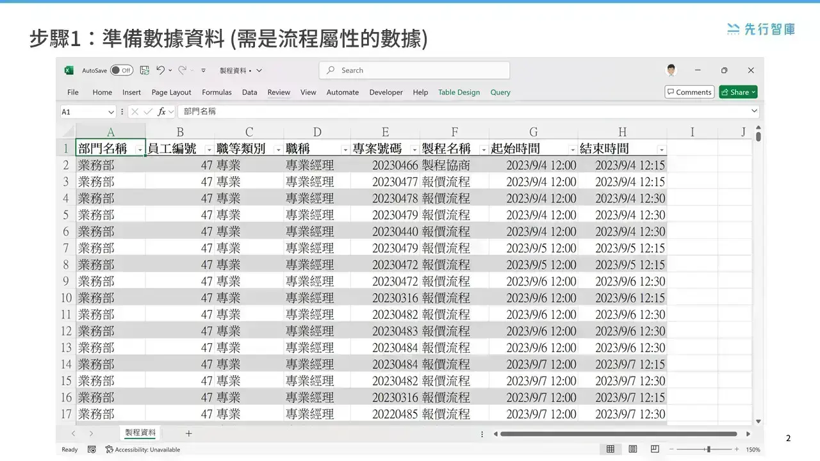Viewport: 820px width, 461px height.
Task: Select column E header
Action: click(x=385, y=132)
